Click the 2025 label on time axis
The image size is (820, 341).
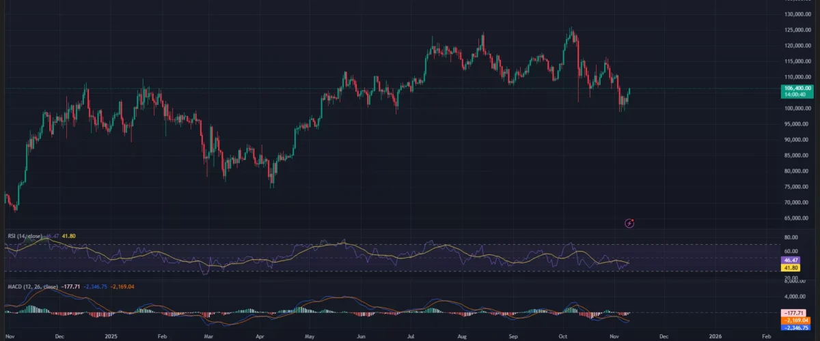(x=109, y=336)
